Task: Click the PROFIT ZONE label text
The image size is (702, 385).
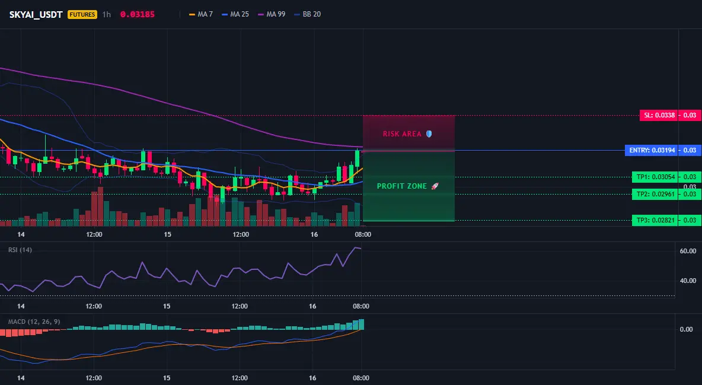Action: point(401,186)
